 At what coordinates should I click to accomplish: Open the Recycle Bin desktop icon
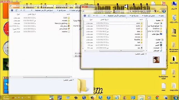click(174, 19)
